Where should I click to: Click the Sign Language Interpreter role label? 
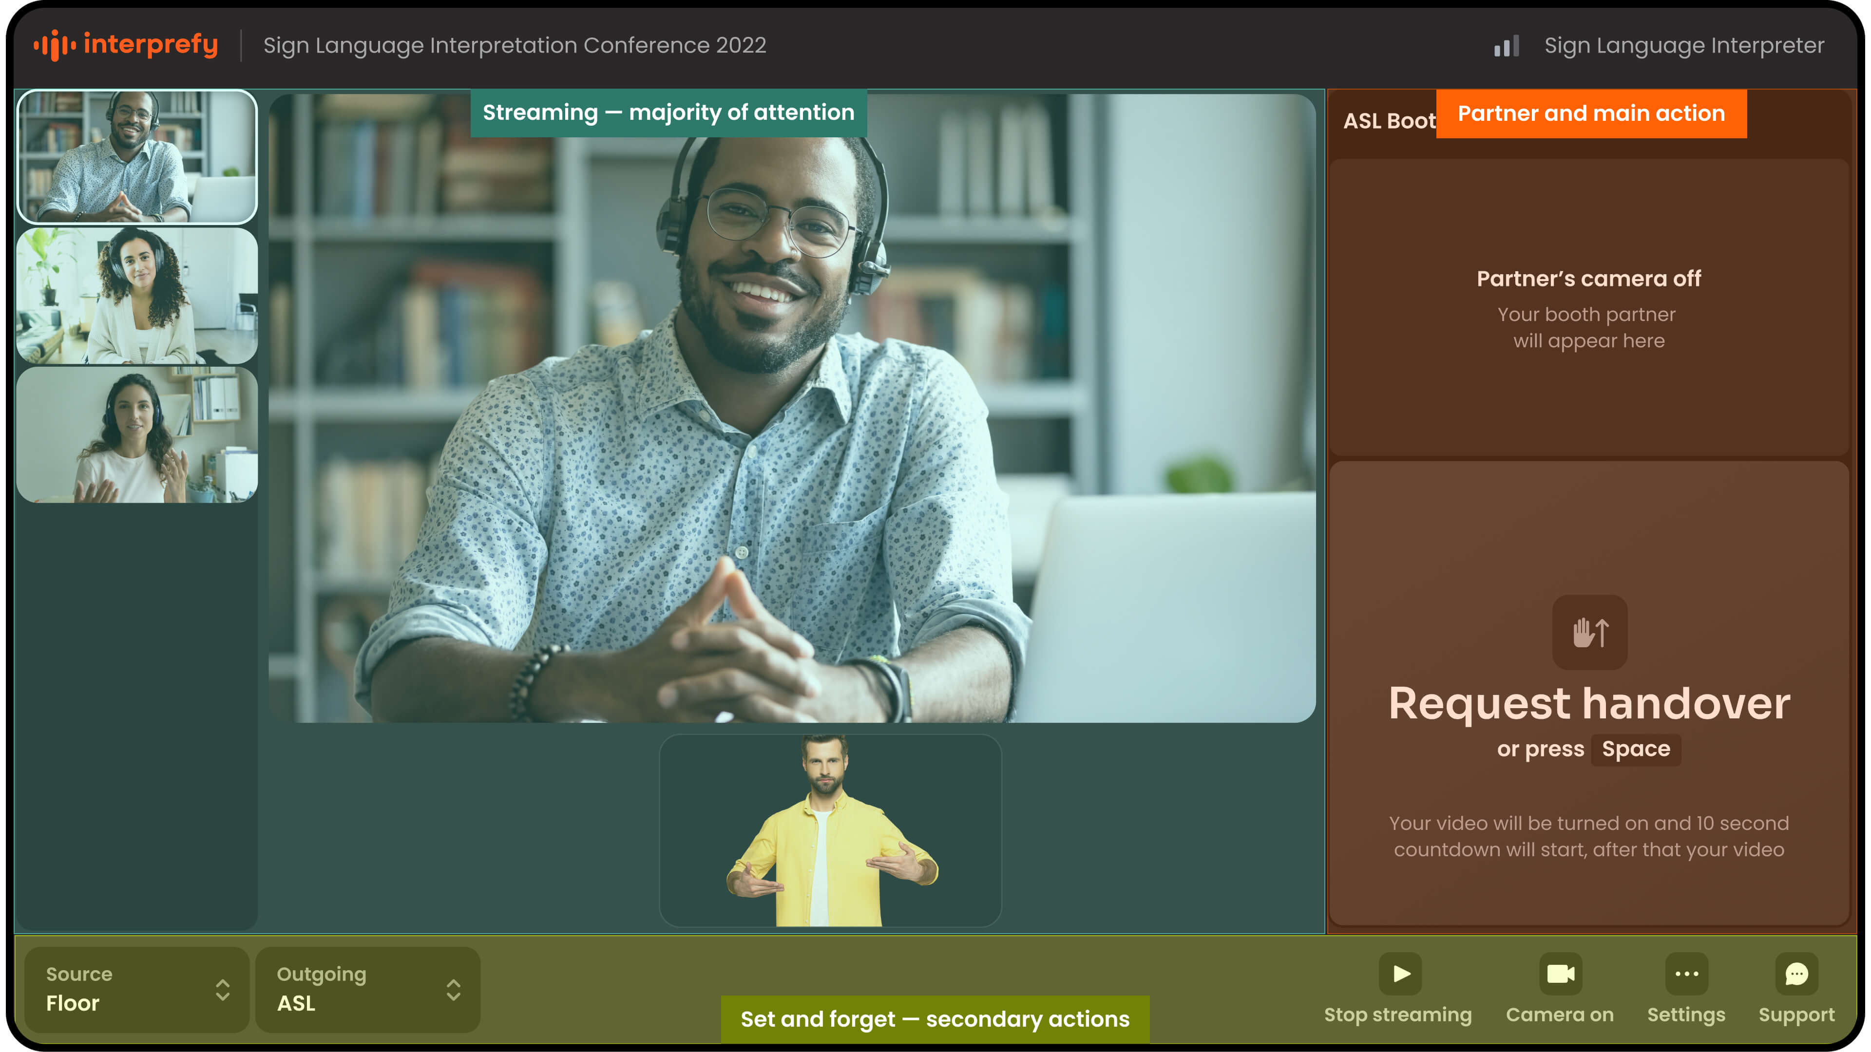point(1683,46)
